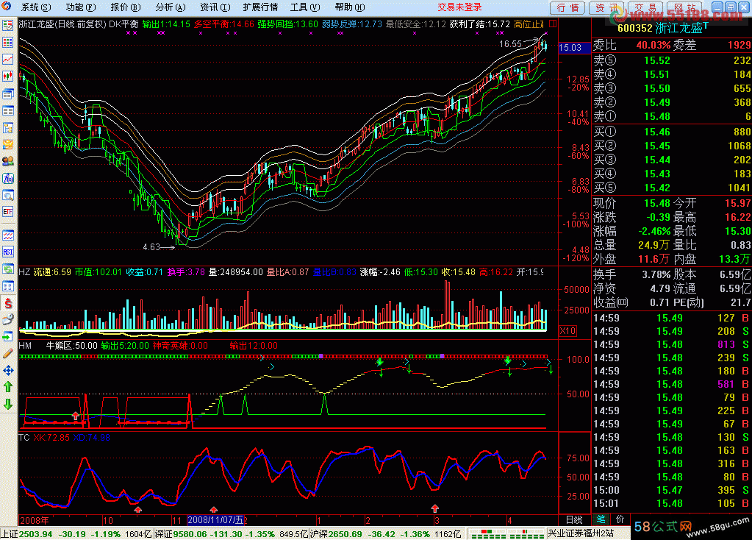The width and height of the screenshot is (752, 540).
Task: Open the 分析(A) menu
Action: pos(169,7)
